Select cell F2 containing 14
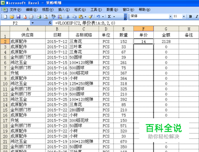Screen dimensions: 199x152 point(143,42)
